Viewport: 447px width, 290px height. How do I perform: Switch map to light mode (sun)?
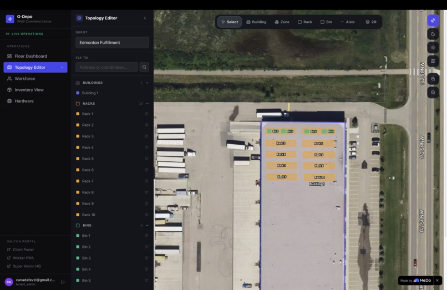coord(433,48)
